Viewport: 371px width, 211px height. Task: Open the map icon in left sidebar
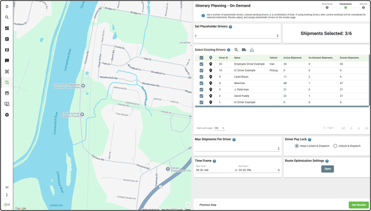(x=7, y=50)
